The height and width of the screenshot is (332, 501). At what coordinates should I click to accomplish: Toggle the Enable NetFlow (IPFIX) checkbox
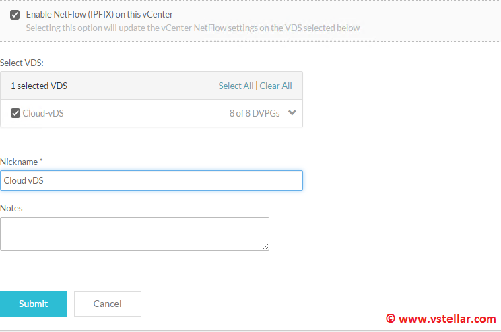click(x=15, y=15)
